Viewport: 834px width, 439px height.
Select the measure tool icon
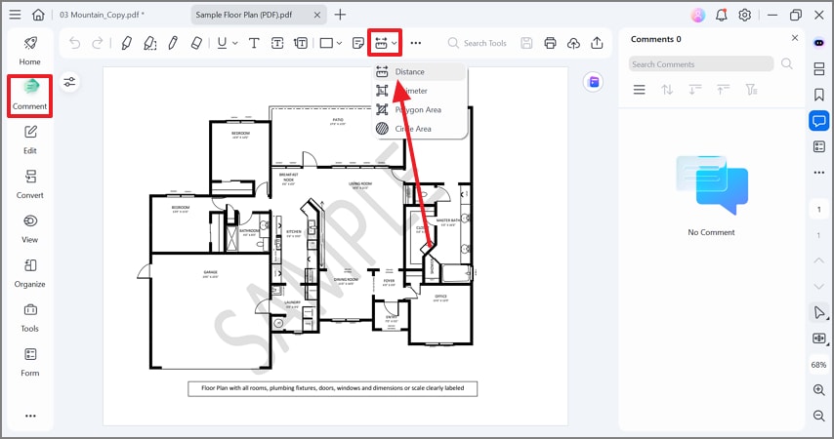[x=381, y=43]
